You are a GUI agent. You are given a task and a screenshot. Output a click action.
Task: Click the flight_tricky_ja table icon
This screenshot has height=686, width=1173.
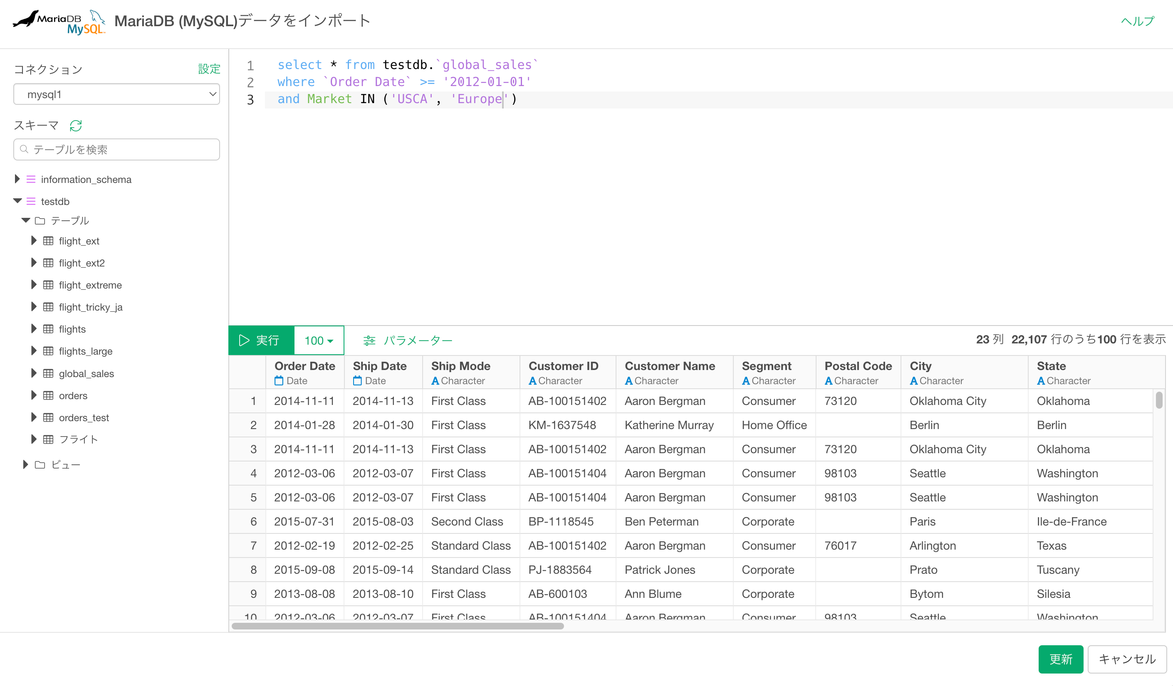click(48, 307)
